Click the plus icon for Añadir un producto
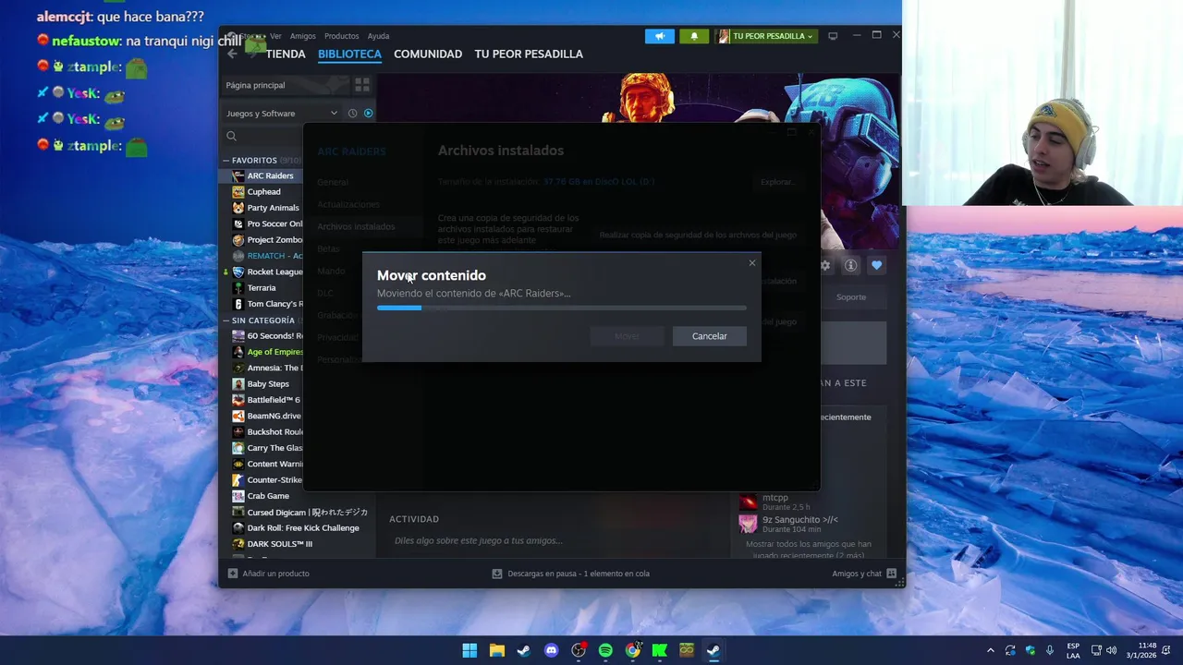1183x665 pixels. 233,574
